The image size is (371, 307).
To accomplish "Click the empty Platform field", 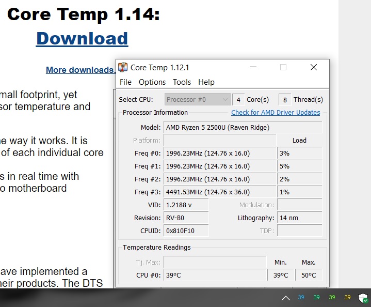I will (x=220, y=141).
